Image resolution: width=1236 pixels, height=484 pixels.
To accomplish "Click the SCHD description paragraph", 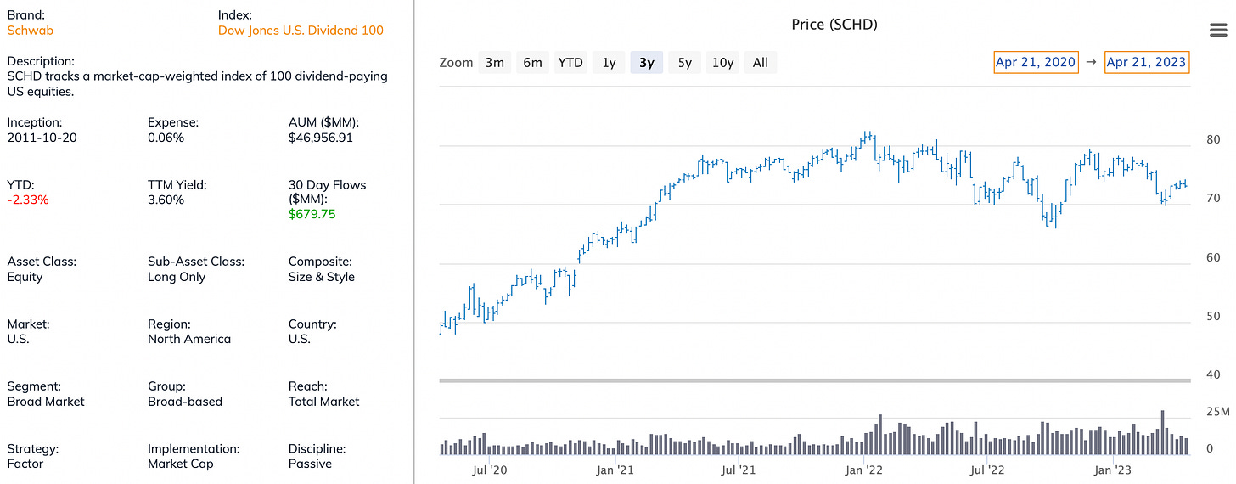I will (197, 84).
